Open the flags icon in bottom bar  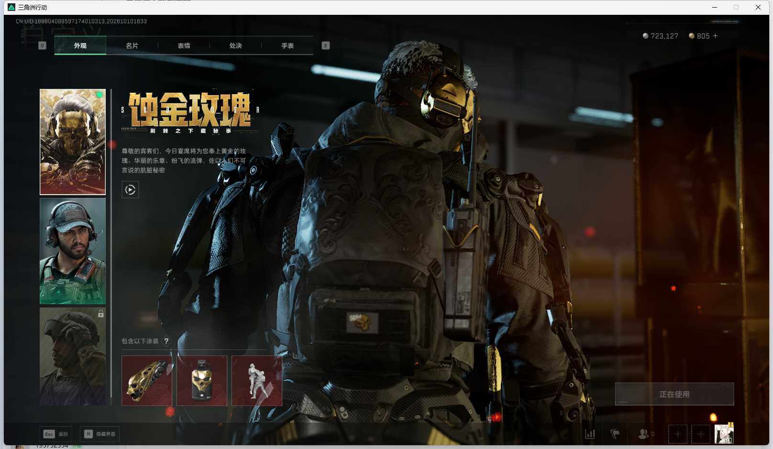[615, 434]
